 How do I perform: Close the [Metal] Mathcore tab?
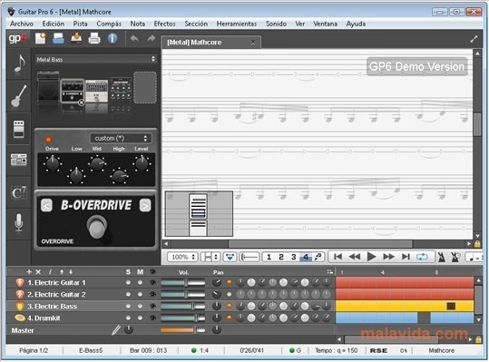(x=253, y=42)
